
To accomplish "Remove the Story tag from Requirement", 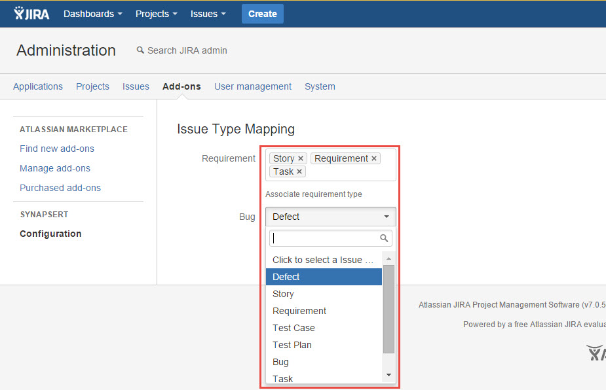I will click(301, 159).
